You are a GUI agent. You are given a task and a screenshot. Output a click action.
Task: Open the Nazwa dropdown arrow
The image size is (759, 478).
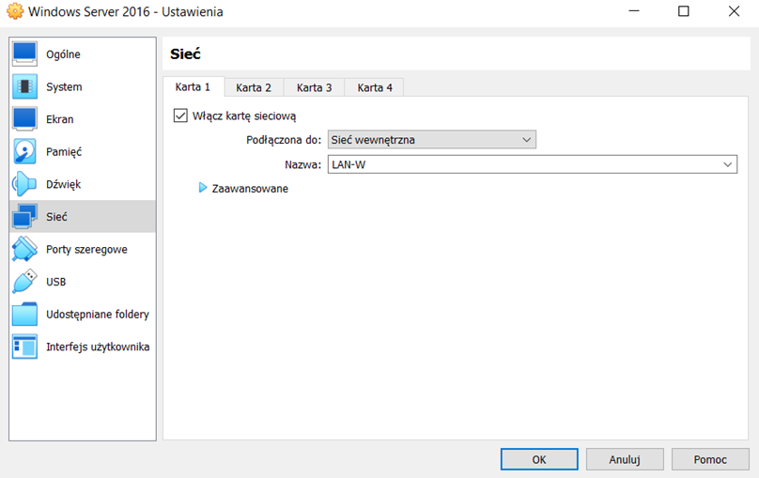click(x=728, y=164)
